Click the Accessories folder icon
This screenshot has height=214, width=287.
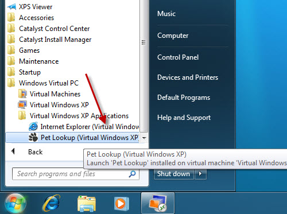point(11,17)
